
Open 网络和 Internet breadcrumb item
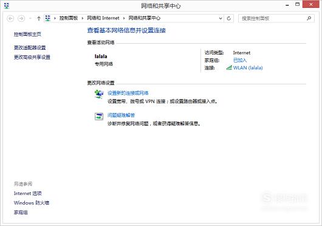(103, 18)
